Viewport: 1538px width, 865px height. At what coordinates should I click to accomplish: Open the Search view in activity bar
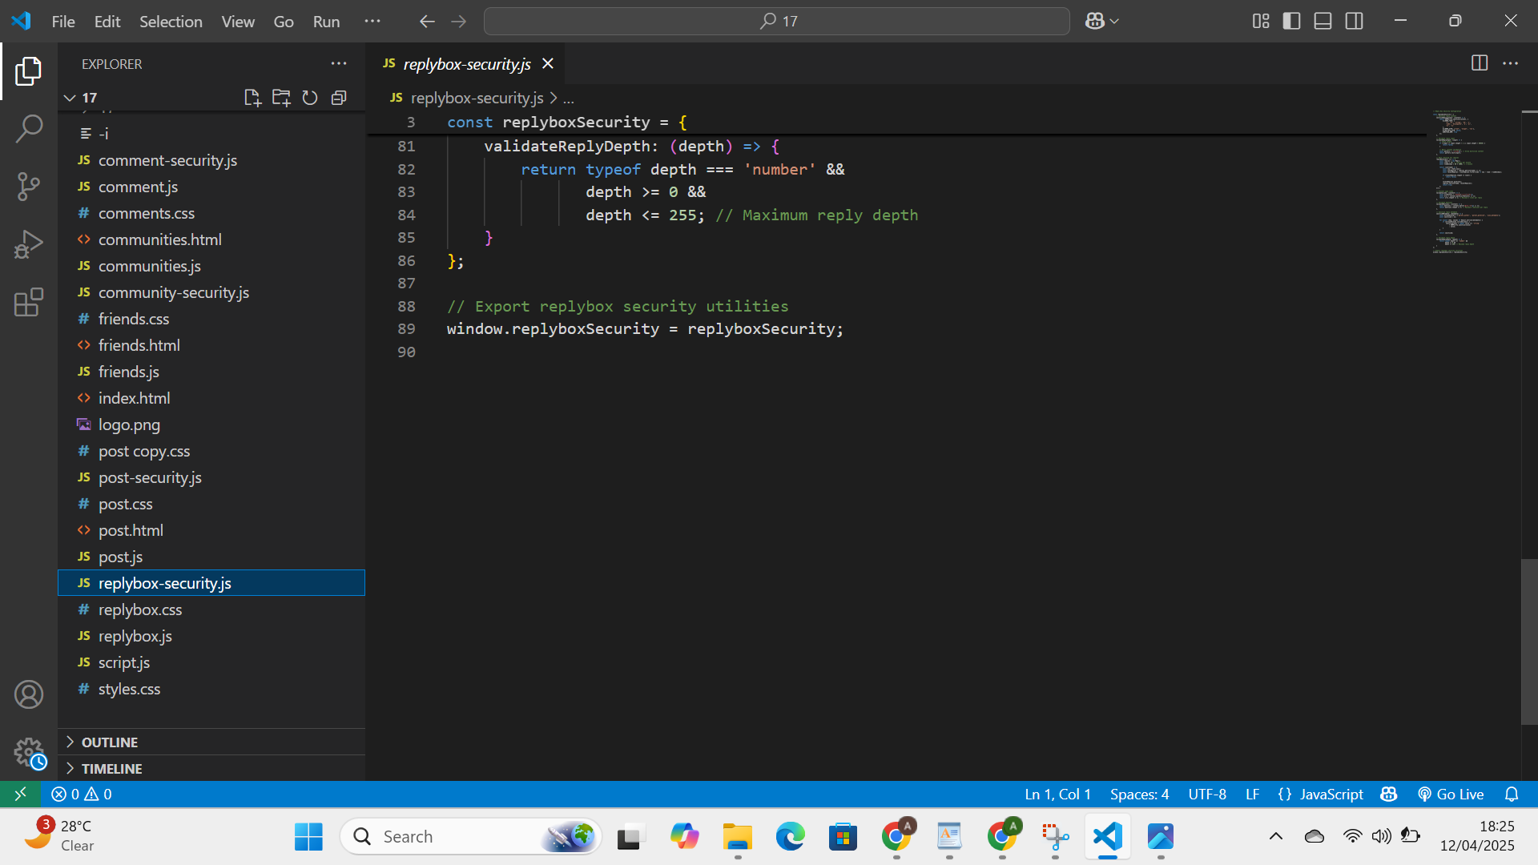29,129
